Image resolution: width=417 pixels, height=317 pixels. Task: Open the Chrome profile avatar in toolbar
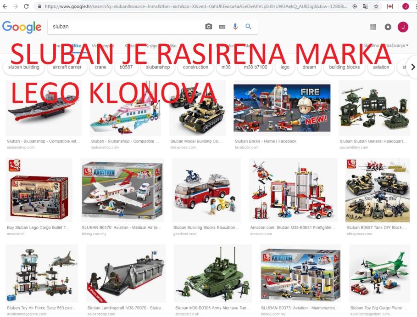(406, 6)
